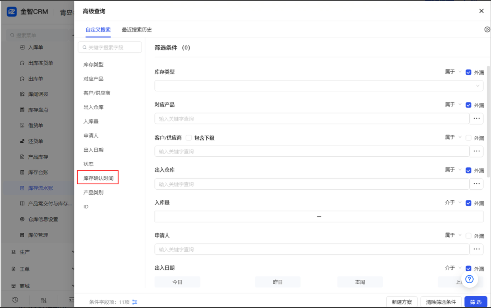This screenshot has height=308, width=491.
Task: Click the 申请人 keyword input field
Action: point(312,249)
